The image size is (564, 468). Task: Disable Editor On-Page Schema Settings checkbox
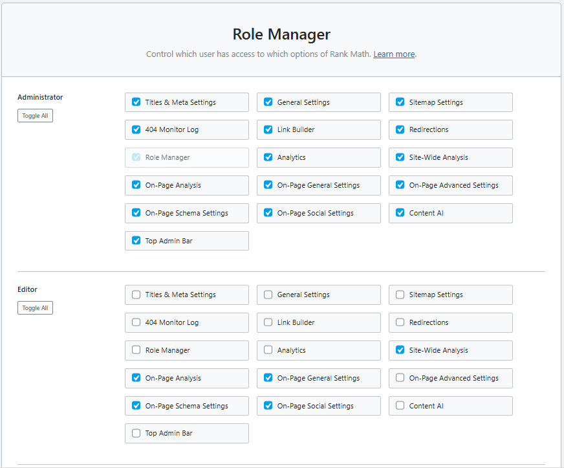coord(136,406)
